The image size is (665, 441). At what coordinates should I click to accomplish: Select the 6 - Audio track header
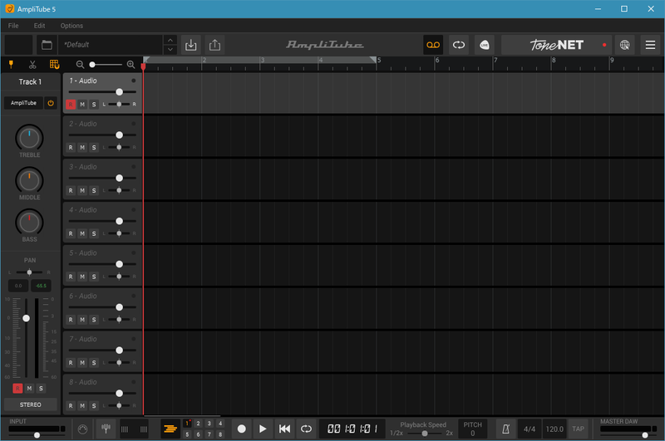102,307
